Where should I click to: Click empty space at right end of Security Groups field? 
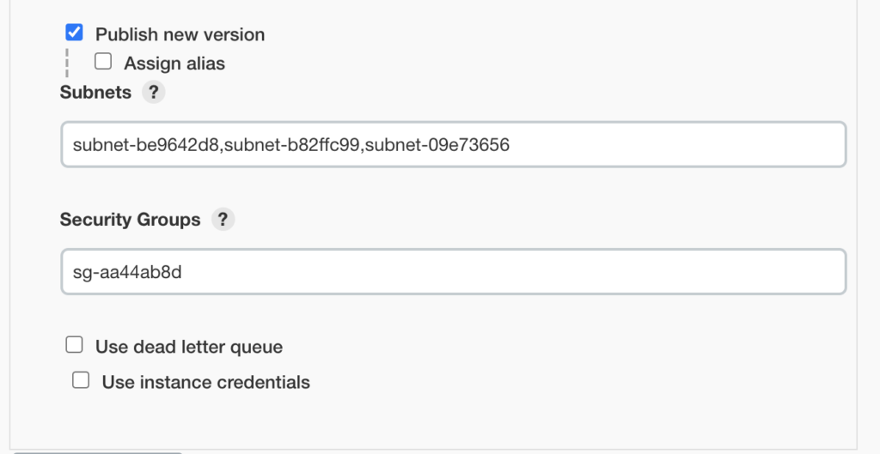point(773,272)
